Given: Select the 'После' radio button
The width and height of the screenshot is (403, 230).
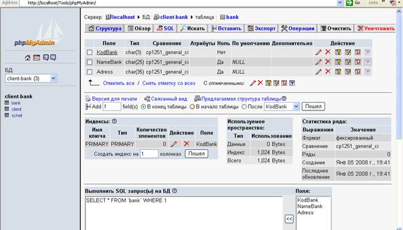Looking at the screenshot, I should pyautogui.click(x=244, y=107).
